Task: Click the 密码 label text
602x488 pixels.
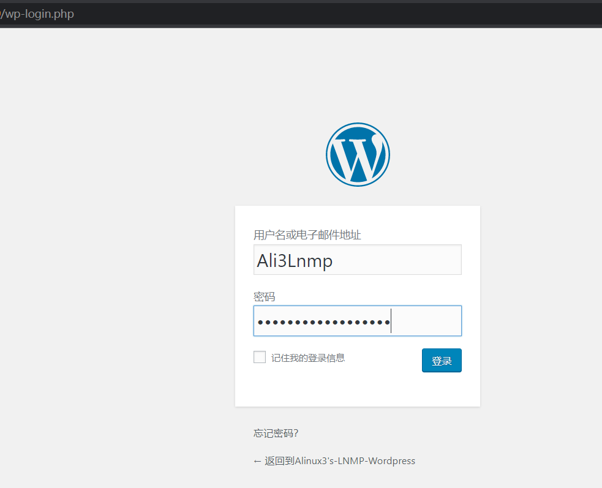Action: click(264, 297)
